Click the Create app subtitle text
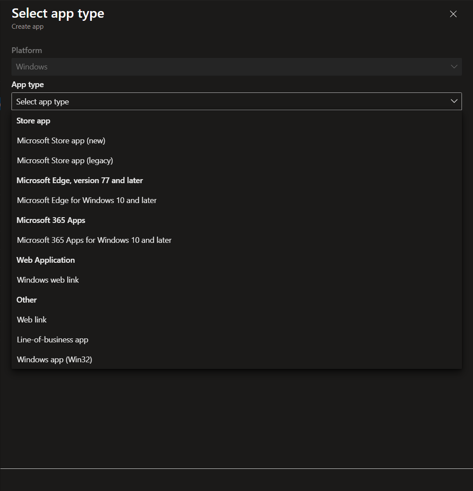 tap(27, 27)
